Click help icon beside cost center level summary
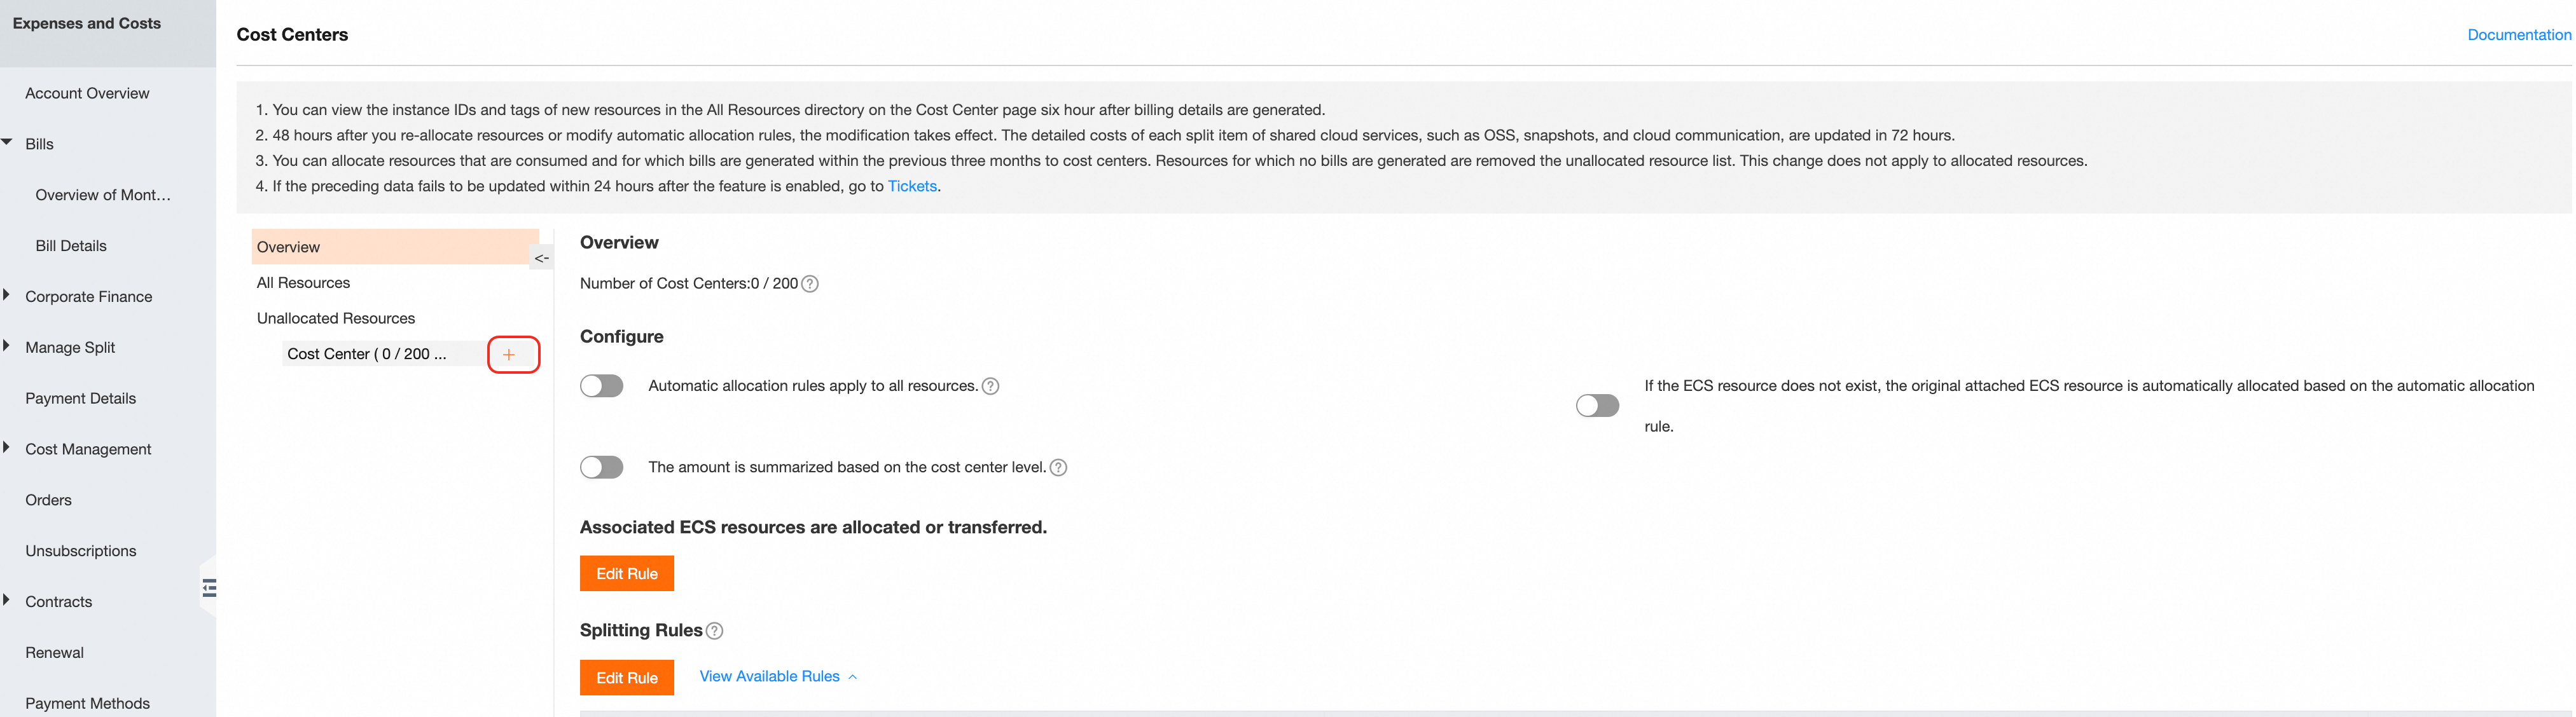Image resolution: width=2576 pixels, height=717 pixels. point(1058,467)
